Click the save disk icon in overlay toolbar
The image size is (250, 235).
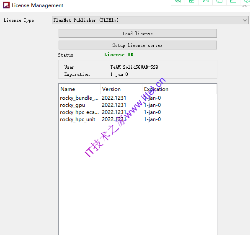click(219, 1)
